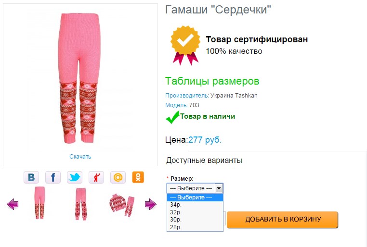
Task: Click the ДОБАВИТЬ В КОРЗИНУ button
Action: click(283, 220)
